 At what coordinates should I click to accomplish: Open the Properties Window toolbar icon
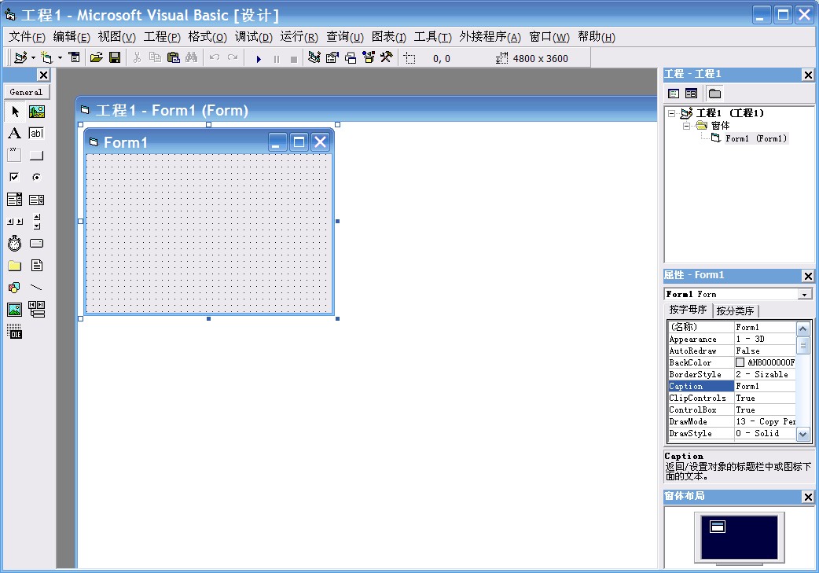click(332, 57)
